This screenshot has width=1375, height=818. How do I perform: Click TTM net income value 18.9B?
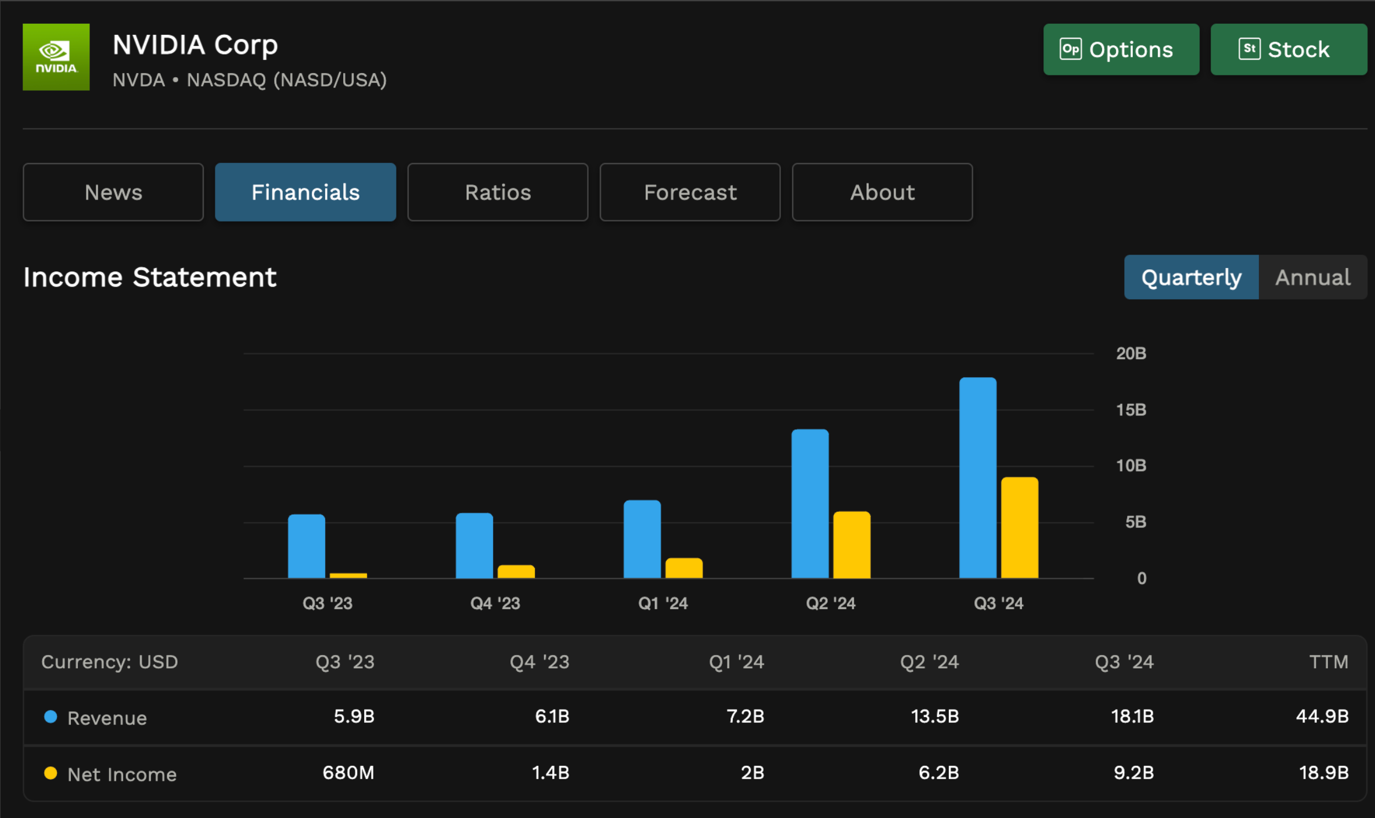click(1324, 773)
